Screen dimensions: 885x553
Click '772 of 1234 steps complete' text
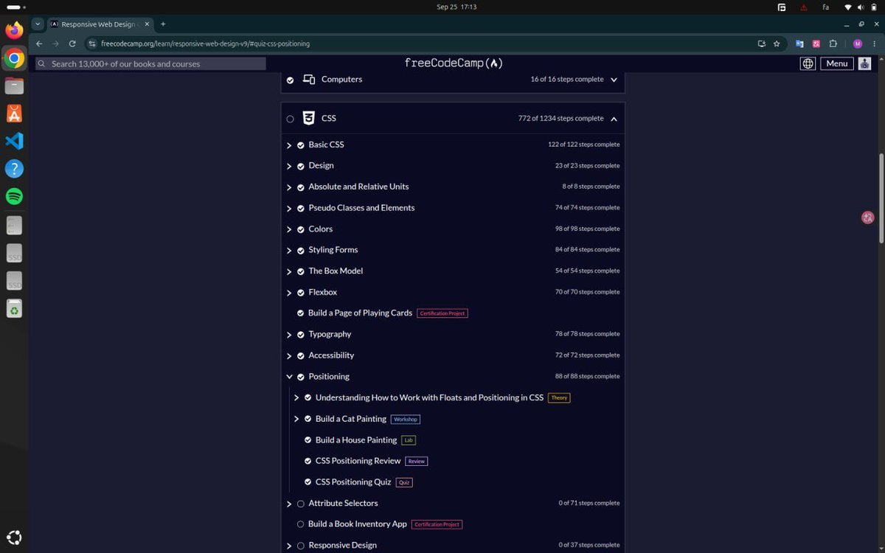[560, 118]
